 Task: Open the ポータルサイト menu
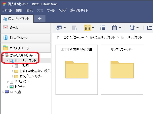pos(79,10)
